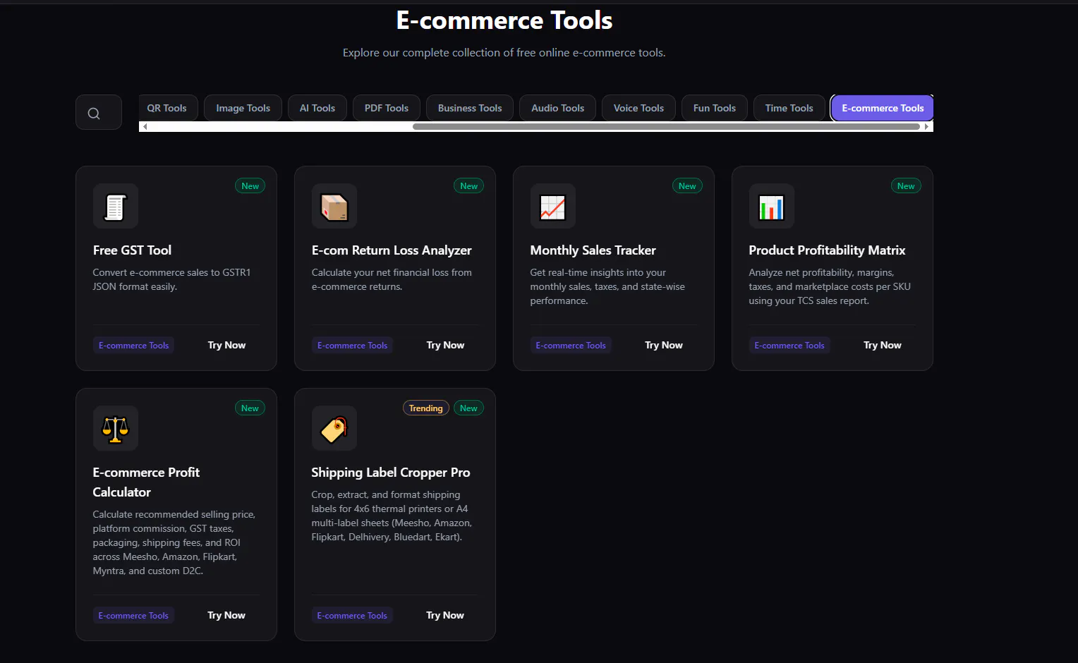Click Try Now on Free GST Tool
The width and height of the screenshot is (1078, 663).
click(226, 345)
